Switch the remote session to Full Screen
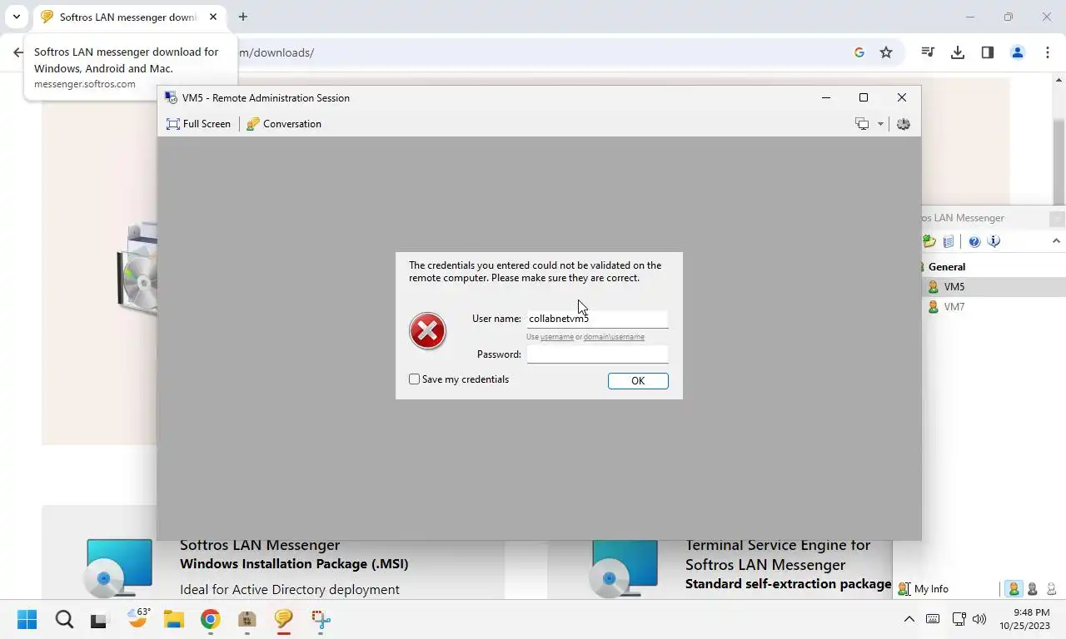This screenshot has height=639, width=1066. tap(198, 124)
